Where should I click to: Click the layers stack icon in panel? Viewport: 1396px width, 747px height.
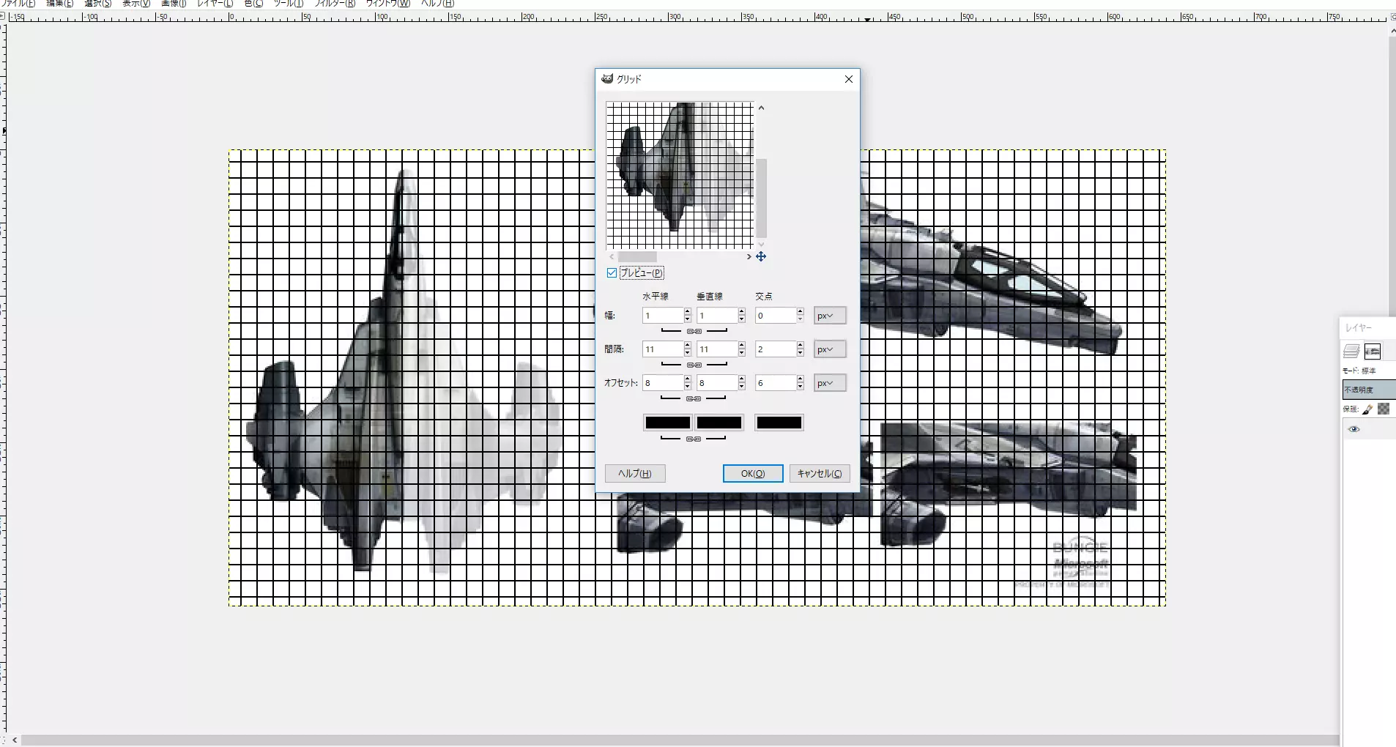coord(1351,352)
